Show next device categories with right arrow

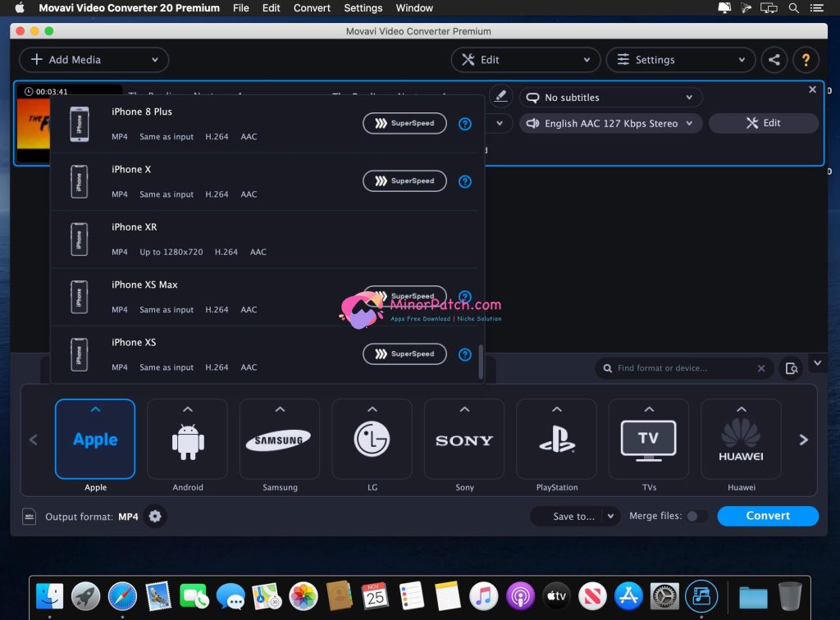(x=803, y=440)
